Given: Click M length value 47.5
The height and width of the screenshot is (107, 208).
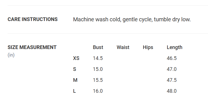Looking at the screenshot, I should coord(172,80).
